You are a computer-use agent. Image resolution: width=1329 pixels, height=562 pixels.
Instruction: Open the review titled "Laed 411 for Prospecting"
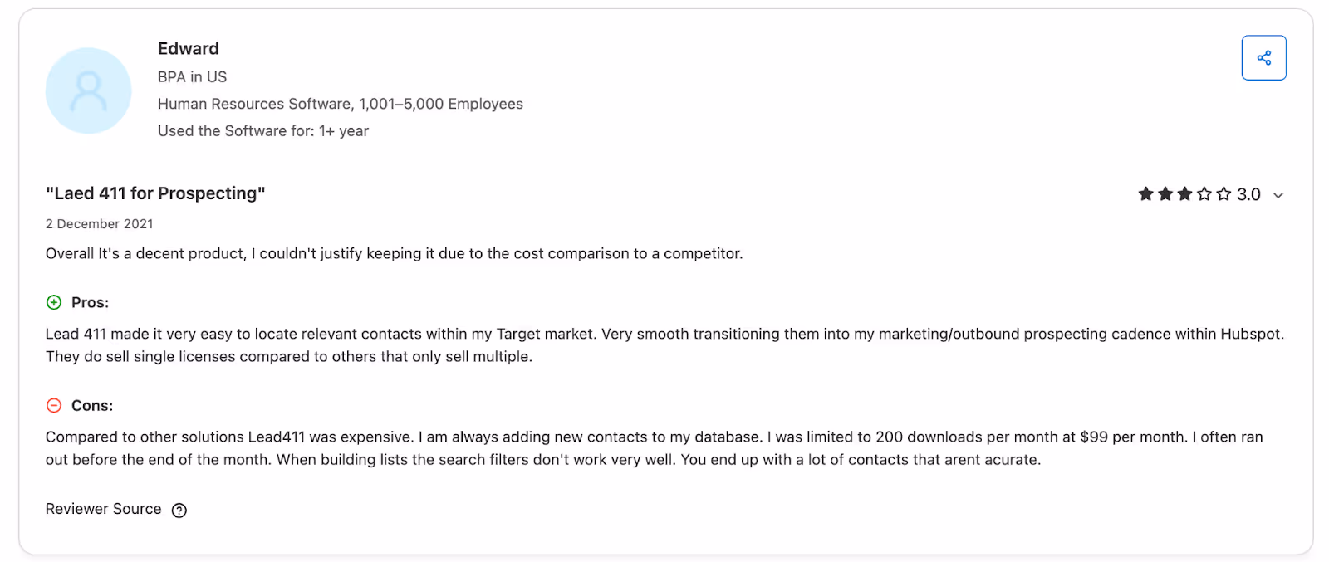tap(155, 193)
